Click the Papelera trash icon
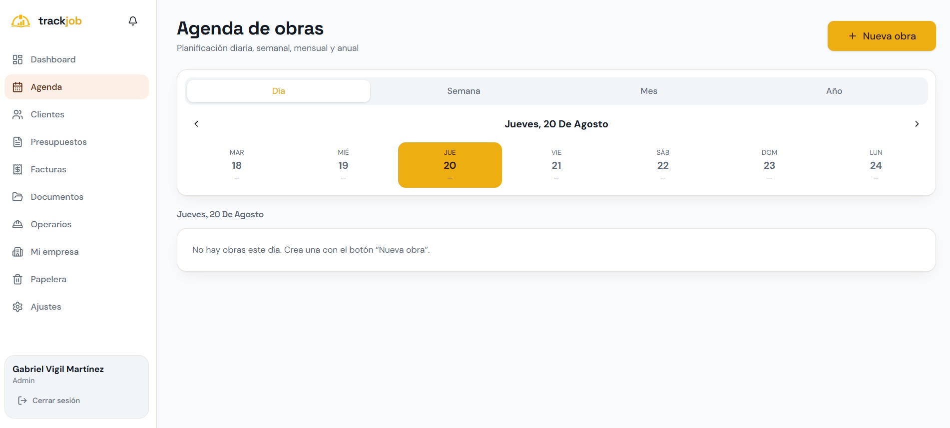 (17, 279)
